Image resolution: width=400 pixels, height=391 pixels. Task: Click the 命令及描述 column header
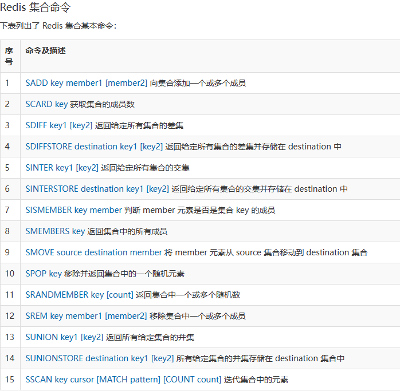point(45,51)
